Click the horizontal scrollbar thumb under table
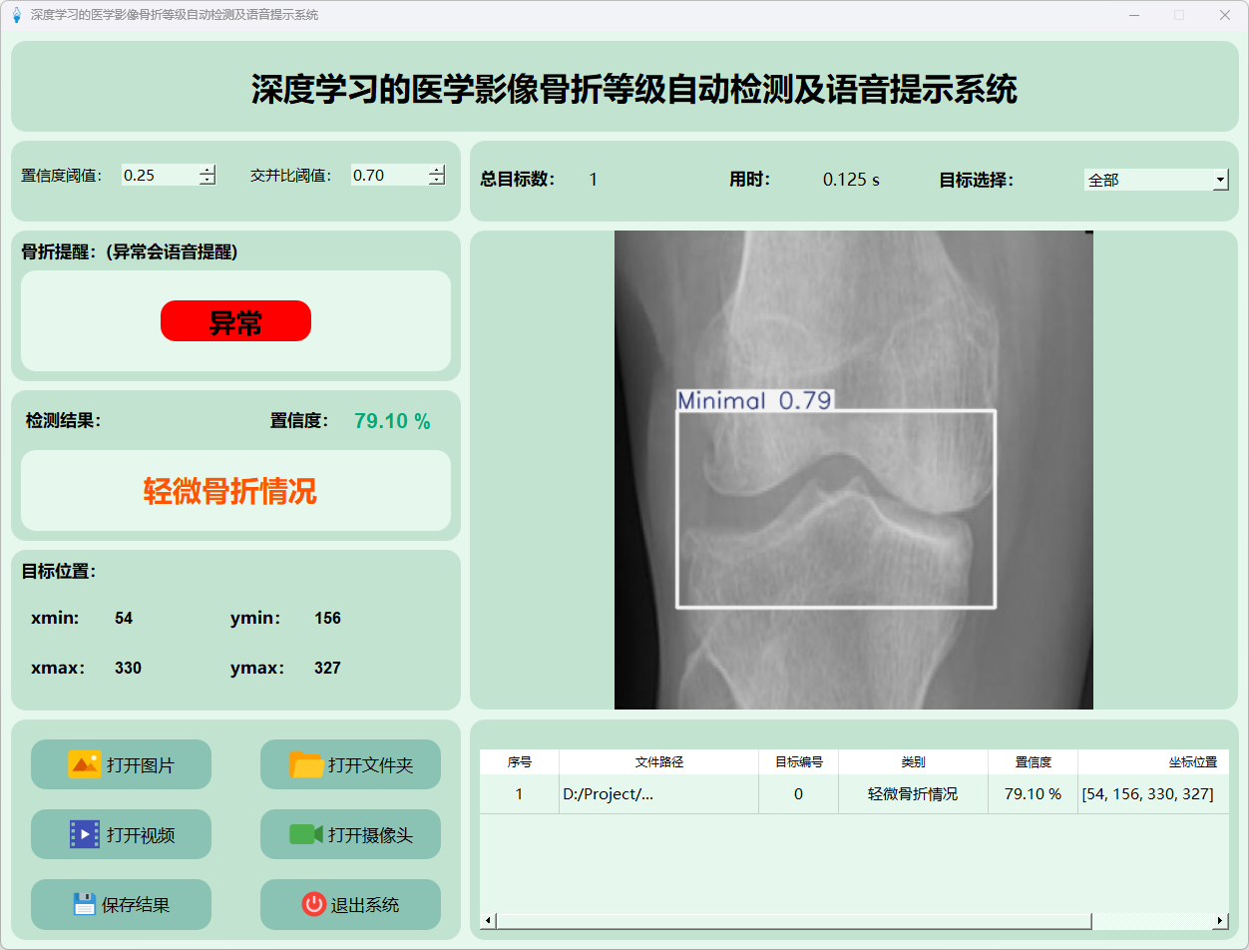 (x=794, y=920)
